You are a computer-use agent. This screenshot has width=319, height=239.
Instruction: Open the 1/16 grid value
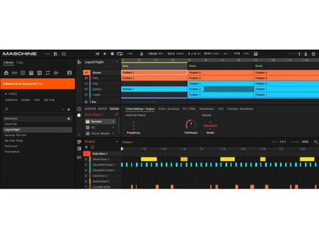(x=237, y=54)
